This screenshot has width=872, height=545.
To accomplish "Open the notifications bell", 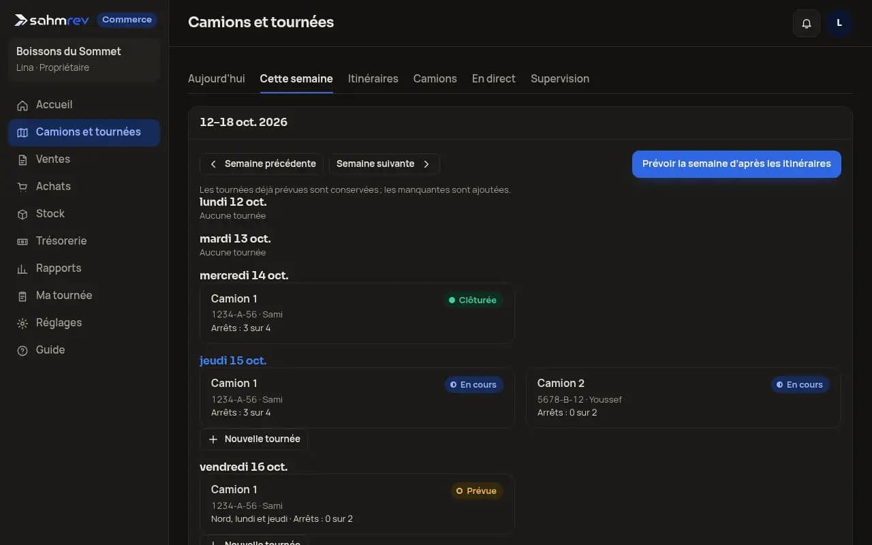I will pos(807,23).
